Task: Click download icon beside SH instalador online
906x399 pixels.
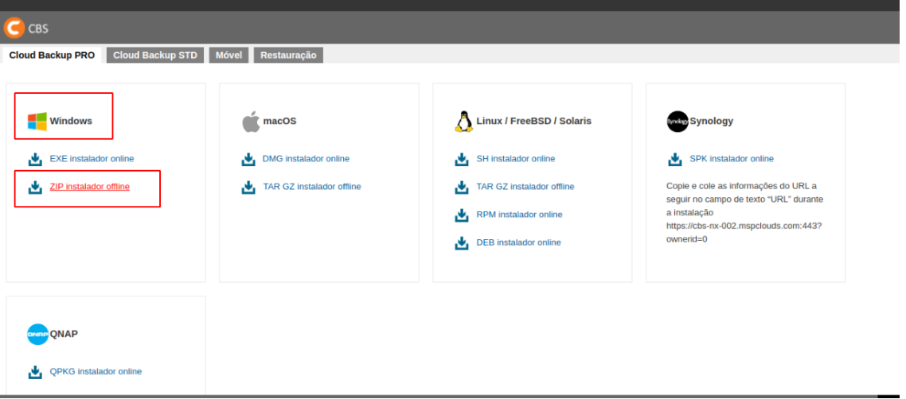Action: tap(462, 158)
